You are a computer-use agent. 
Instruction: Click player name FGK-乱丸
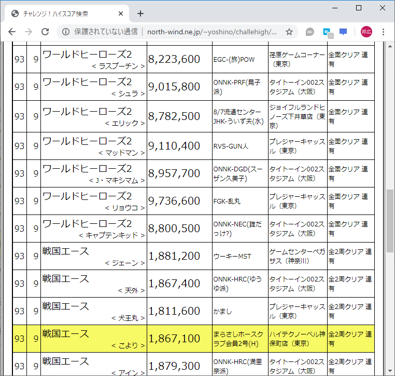(x=227, y=201)
